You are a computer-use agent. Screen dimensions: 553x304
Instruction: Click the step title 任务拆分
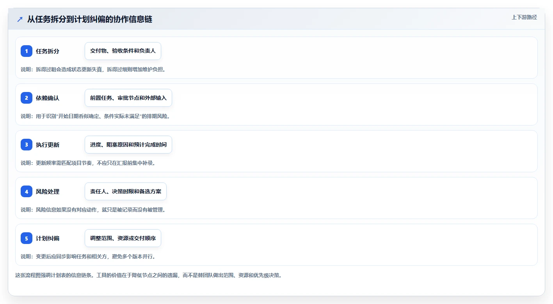tap(48, 51)
